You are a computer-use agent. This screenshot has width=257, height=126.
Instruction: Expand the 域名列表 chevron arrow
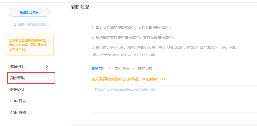pos(47,66)
